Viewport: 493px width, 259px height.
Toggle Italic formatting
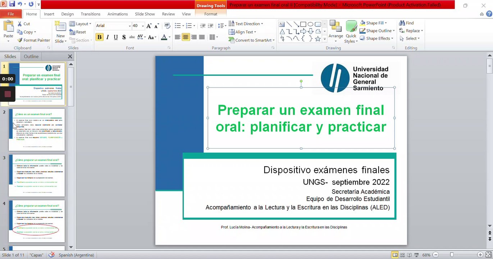coord(108,37)
